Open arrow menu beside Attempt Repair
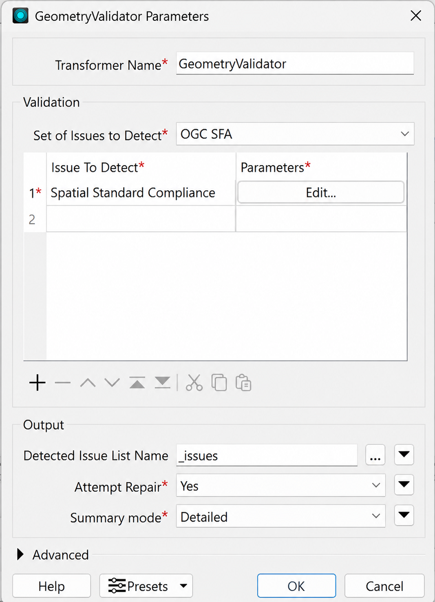The width and height of the screenshot is (435, 602). pyautogui.click(x=404, y=485)
